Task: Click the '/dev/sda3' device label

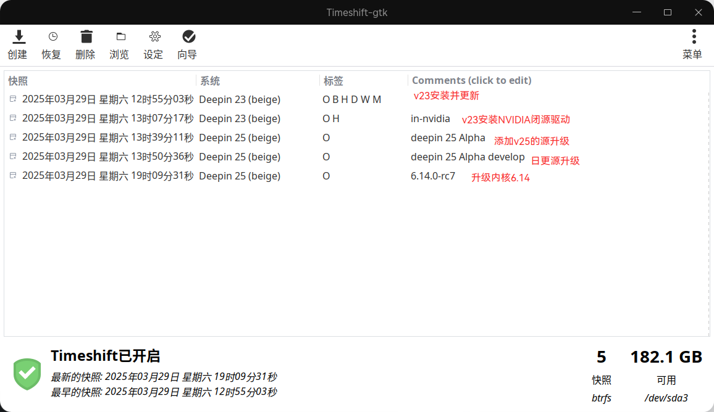Action: (666, 398)
